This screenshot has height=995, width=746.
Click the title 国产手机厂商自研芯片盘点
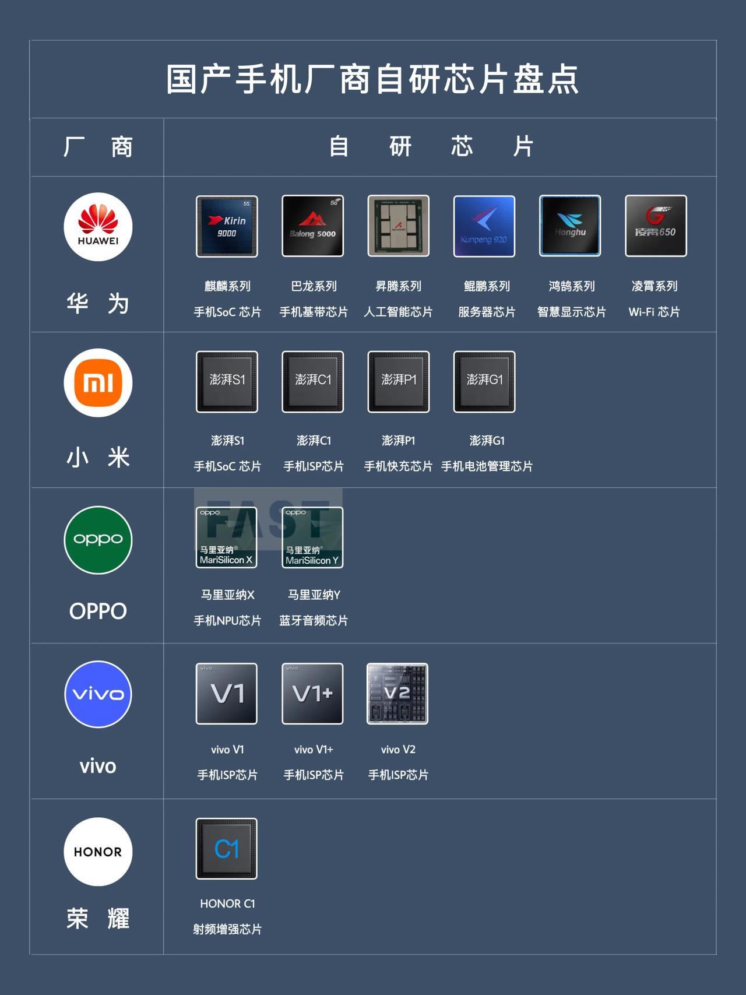click(x=372, y=79)
